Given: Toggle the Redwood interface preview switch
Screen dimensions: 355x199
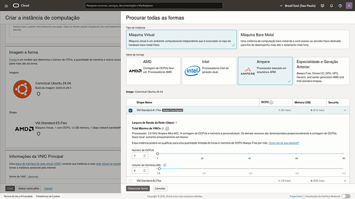Looking at the screenshot, I should point(346,196).
